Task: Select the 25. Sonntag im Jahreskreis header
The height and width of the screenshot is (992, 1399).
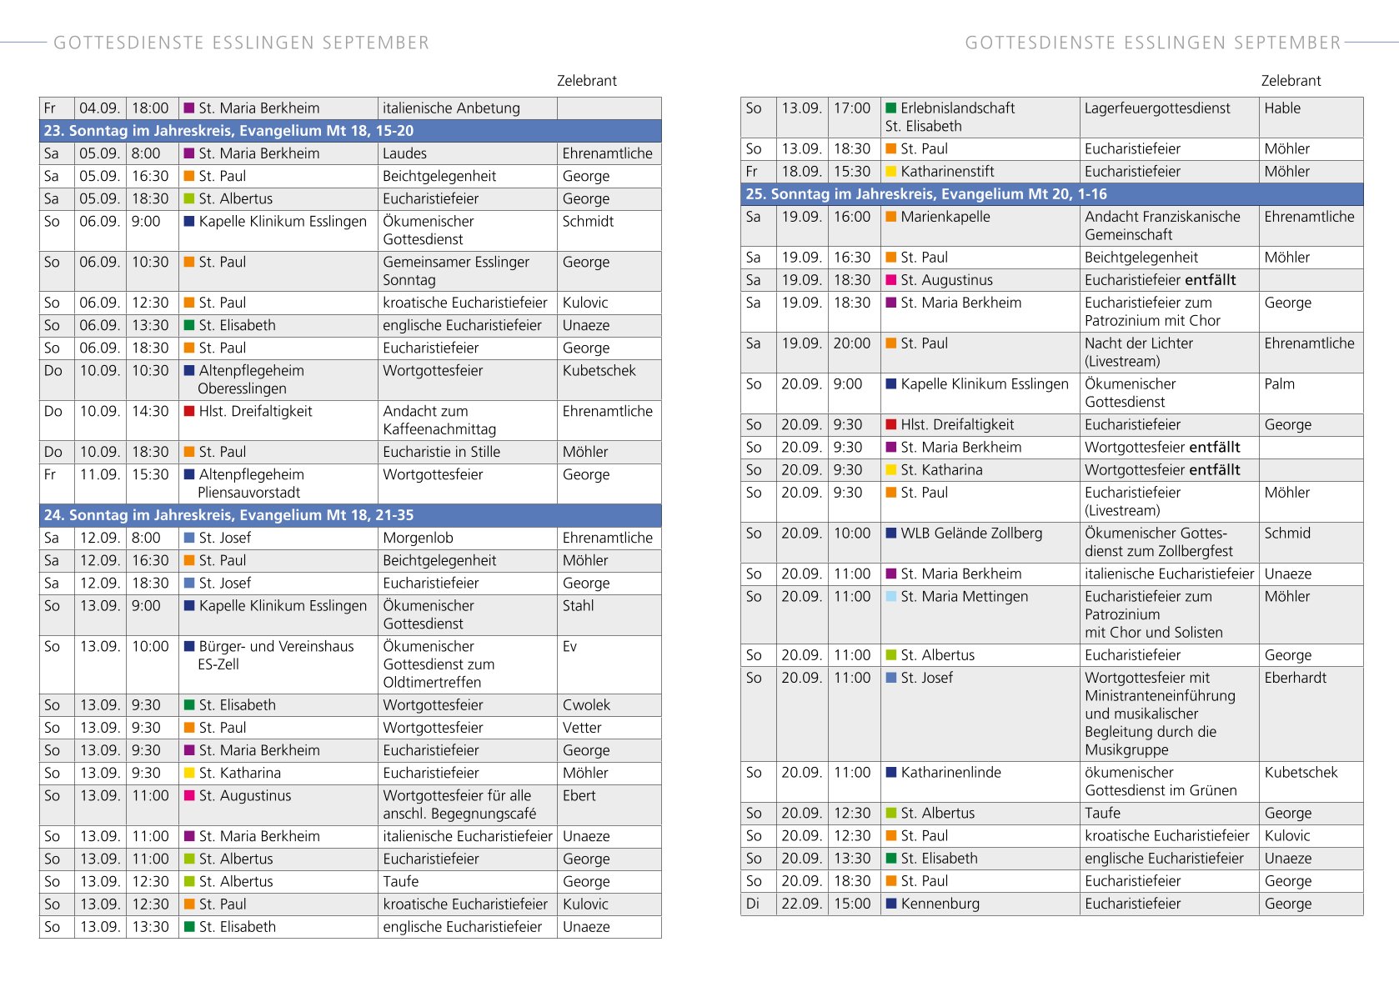Action: point(1052,194)
